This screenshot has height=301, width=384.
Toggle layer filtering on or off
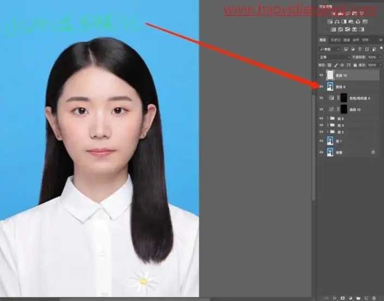point(381,48)
